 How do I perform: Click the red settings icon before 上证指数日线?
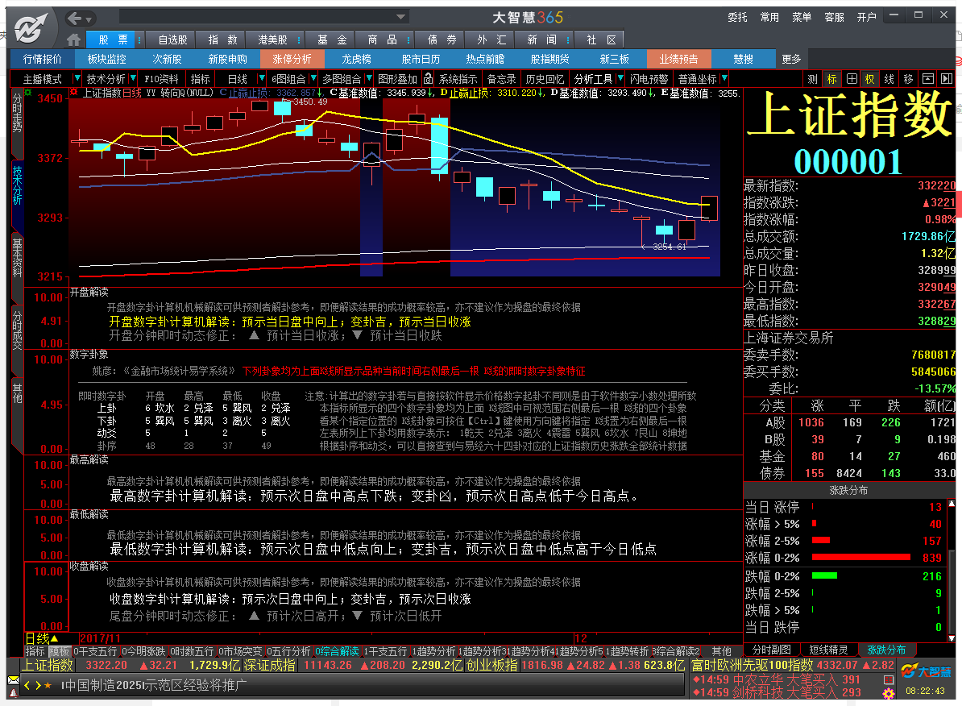pos(73,93)
